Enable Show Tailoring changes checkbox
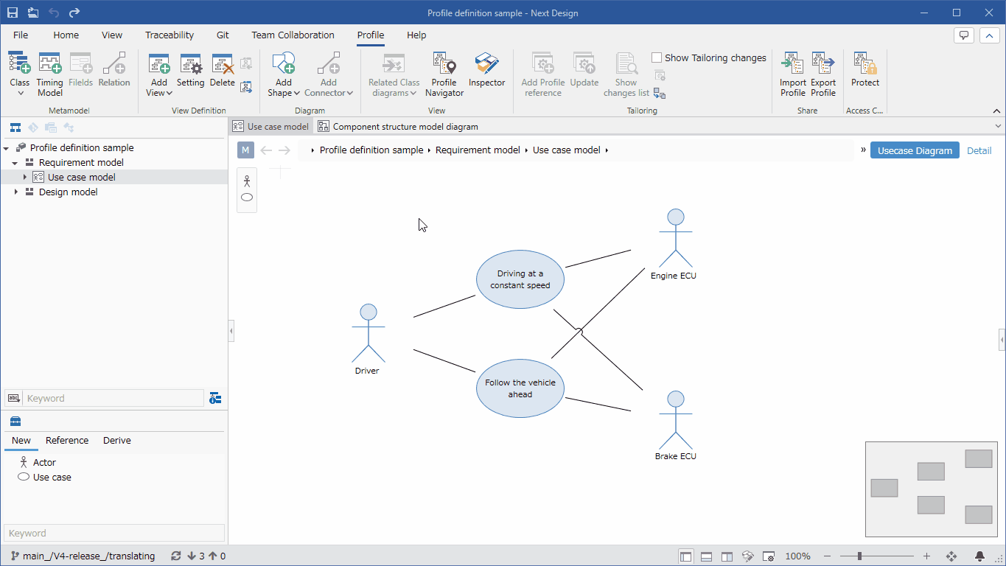Screen dimensions: 1006x566 point(657,57)
